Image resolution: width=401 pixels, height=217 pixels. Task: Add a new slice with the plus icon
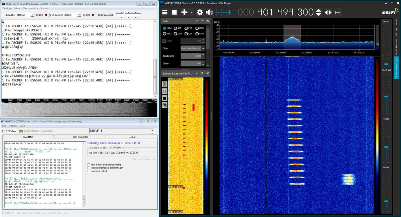click(x=184, y=12)
